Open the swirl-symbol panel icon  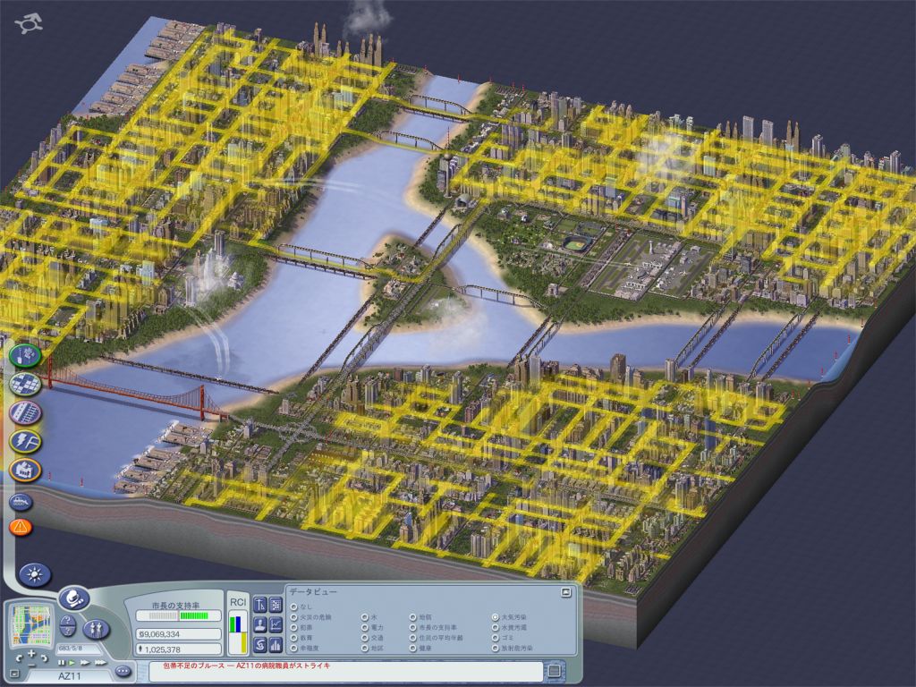[x=260, y=645]
